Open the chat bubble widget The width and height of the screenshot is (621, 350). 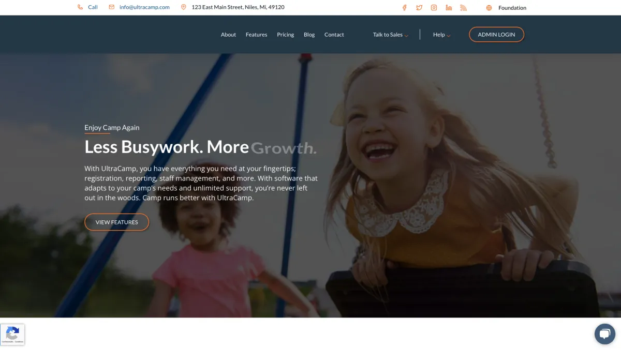pyautogui.click(x=604, y=333)
